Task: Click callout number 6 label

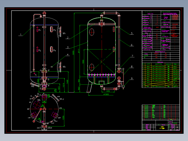Action: point(132,45)
